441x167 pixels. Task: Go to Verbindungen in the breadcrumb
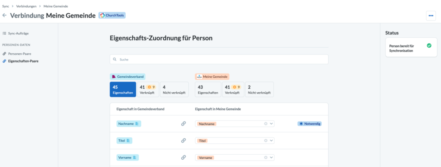[x=26, y=6]
